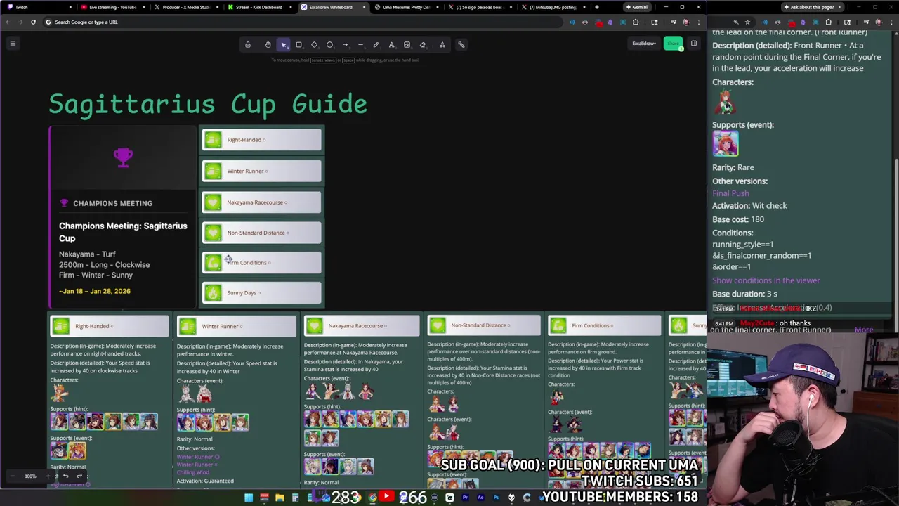Select the 'Sagittarius Cup Guide' title text

point(208,104)
